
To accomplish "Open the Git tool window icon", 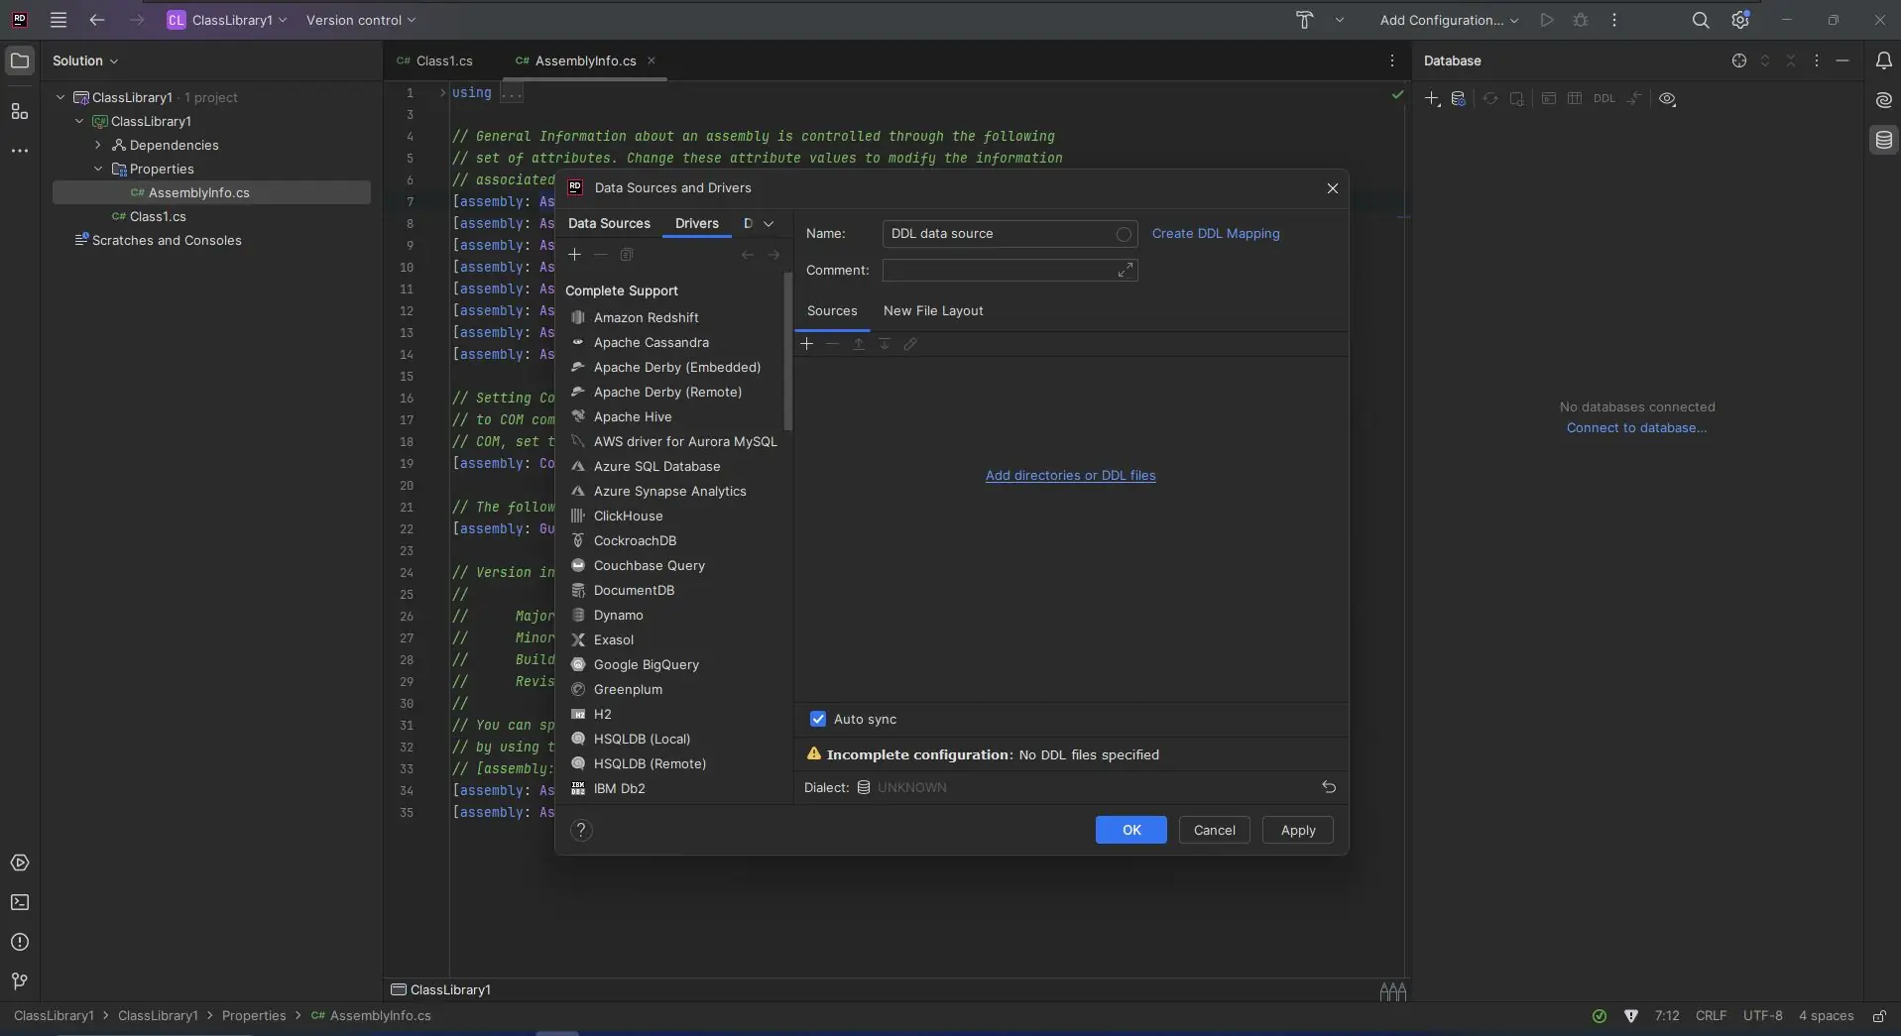I will 20,981.
